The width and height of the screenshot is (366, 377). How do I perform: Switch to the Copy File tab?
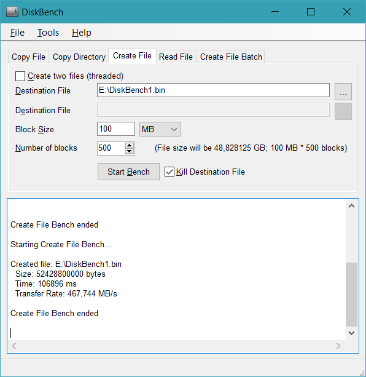point(28,57)
